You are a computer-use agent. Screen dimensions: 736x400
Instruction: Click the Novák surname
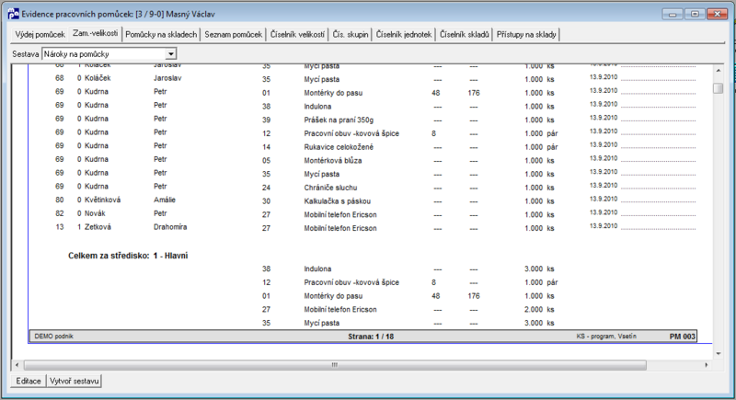(x=95, y=213)
